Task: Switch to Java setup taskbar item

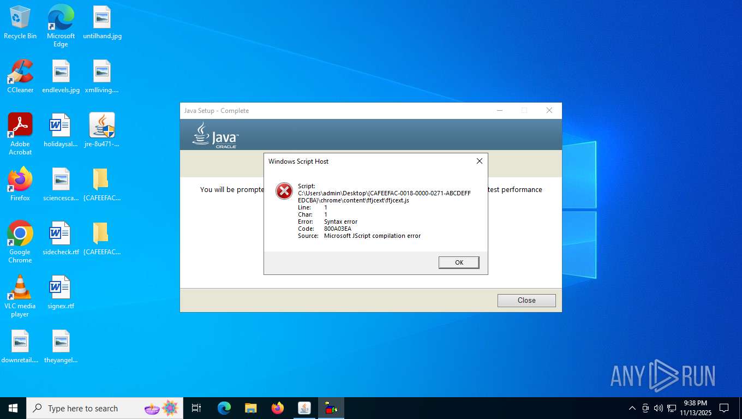Action: [x=304, y=408]
